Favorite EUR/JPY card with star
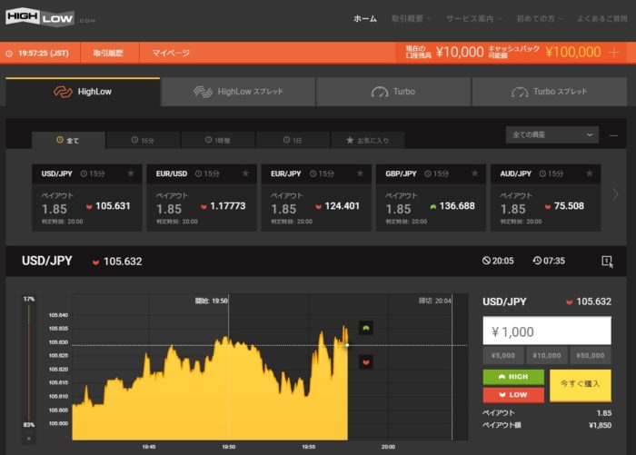 [x=360, y=173]
